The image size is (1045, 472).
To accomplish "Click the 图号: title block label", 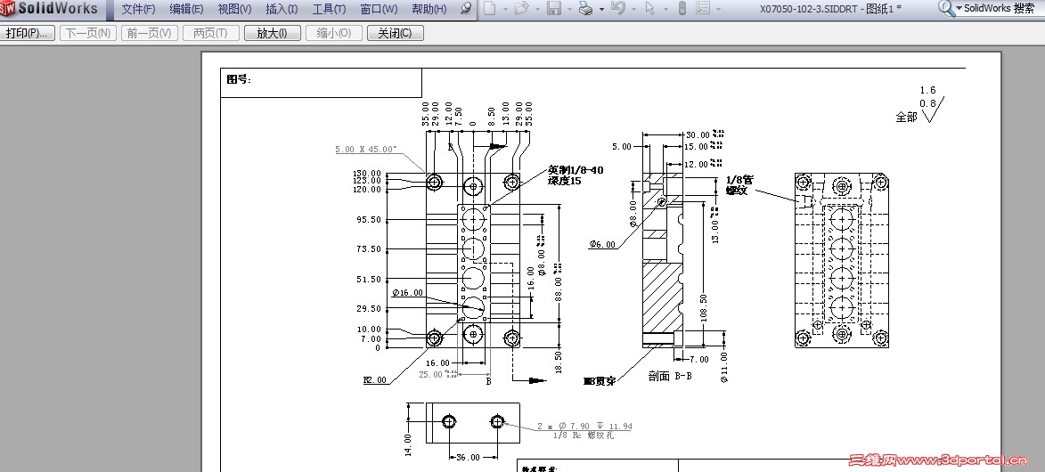I will [240, 79].
